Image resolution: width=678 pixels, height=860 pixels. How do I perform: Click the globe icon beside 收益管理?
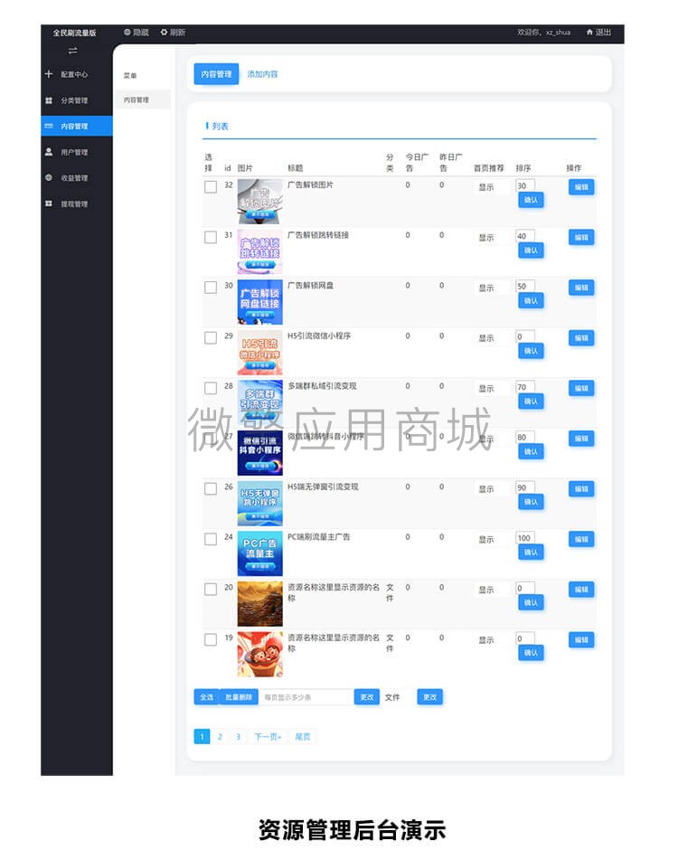coord(49,178)
